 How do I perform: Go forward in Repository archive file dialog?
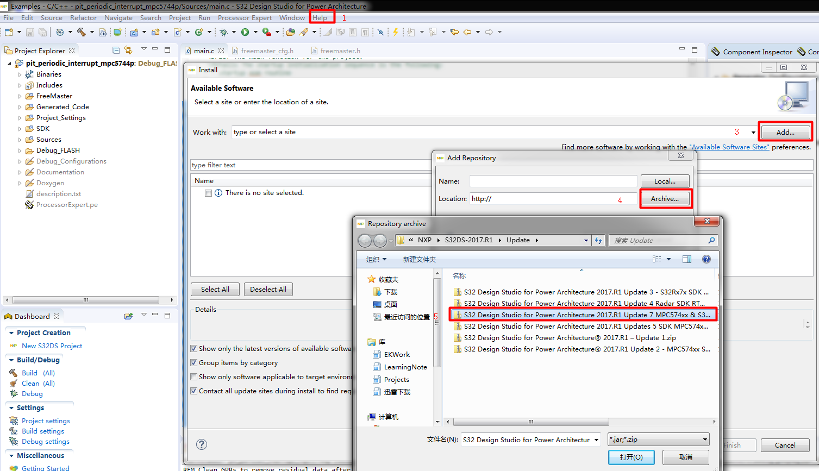(380, 240)
